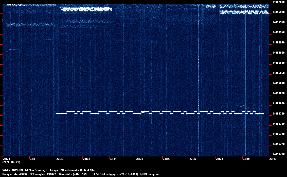Select the 23:40 time marker
287x177 pixels.
273,159
